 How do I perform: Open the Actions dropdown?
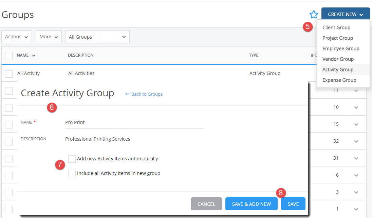pos(17,37)
